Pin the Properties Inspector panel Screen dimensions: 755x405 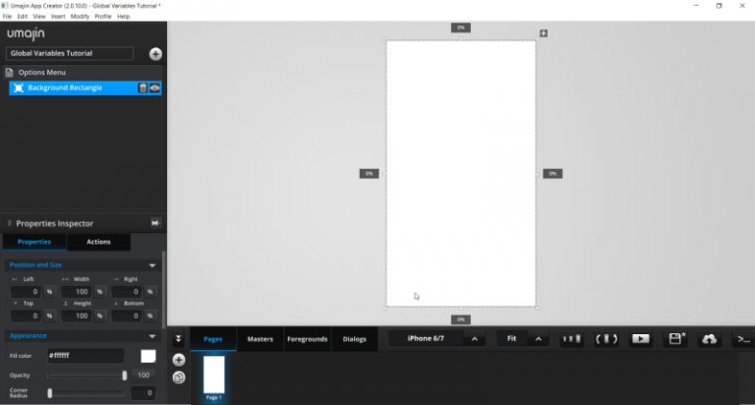[154, 223]
